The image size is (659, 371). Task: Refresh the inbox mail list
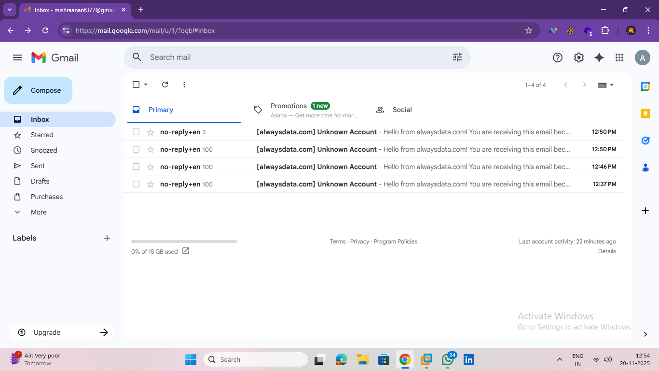click(165, 85)
